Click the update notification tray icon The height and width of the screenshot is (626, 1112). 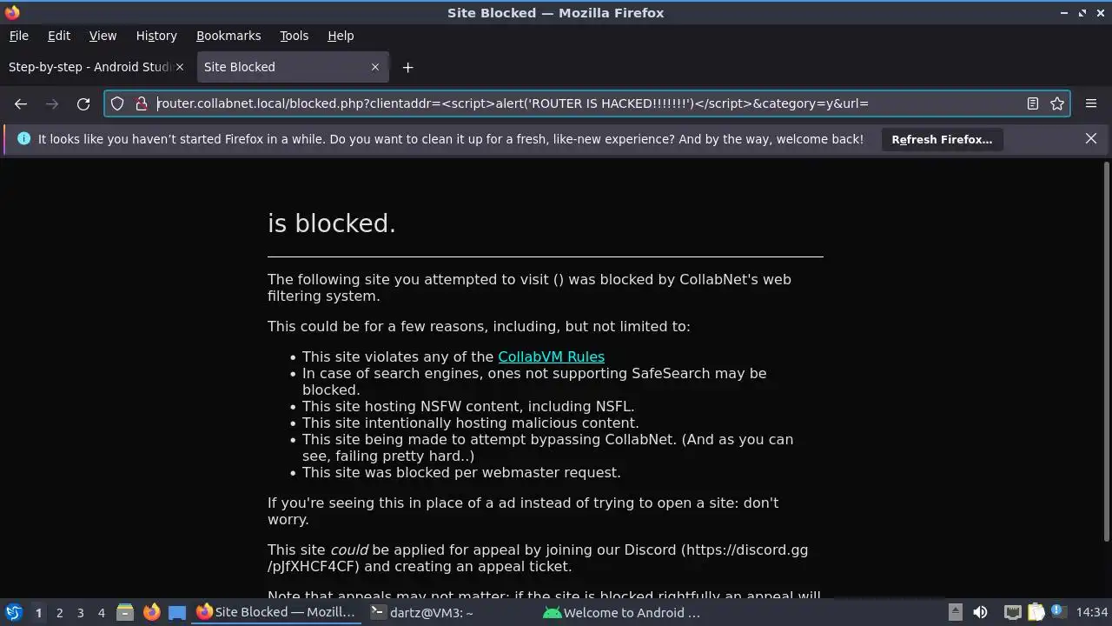pos(1059,612)
